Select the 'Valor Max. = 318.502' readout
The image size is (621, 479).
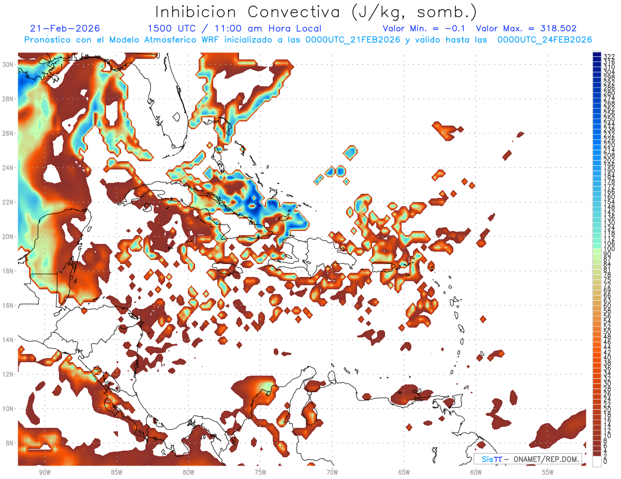point(526,28)
